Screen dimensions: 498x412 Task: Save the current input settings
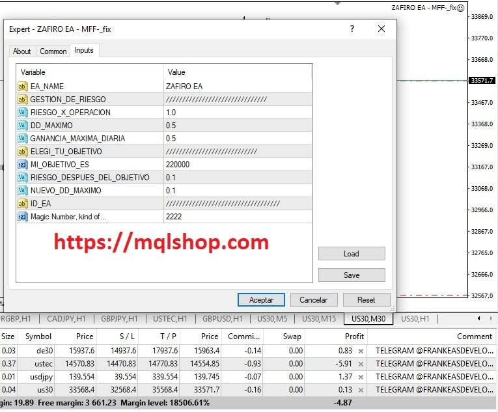coord(352,275)
